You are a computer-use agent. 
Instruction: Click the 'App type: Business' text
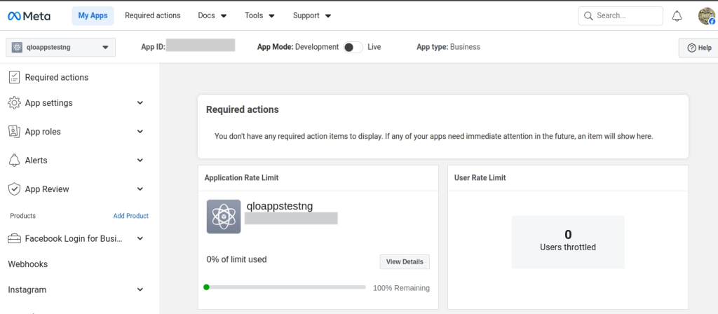pos(448,47)
